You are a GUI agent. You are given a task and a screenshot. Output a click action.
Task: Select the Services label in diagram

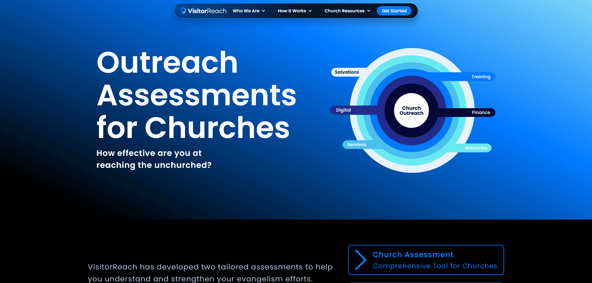point(357,144)
